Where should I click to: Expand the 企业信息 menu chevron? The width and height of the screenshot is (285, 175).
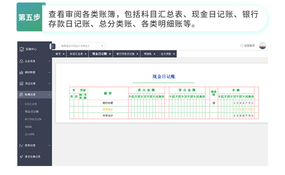point(49,61)
